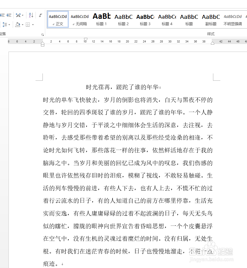Click the first-line indent marker on ruler
This screenshot has width=247, height=268.
click(x=86, y=38)
